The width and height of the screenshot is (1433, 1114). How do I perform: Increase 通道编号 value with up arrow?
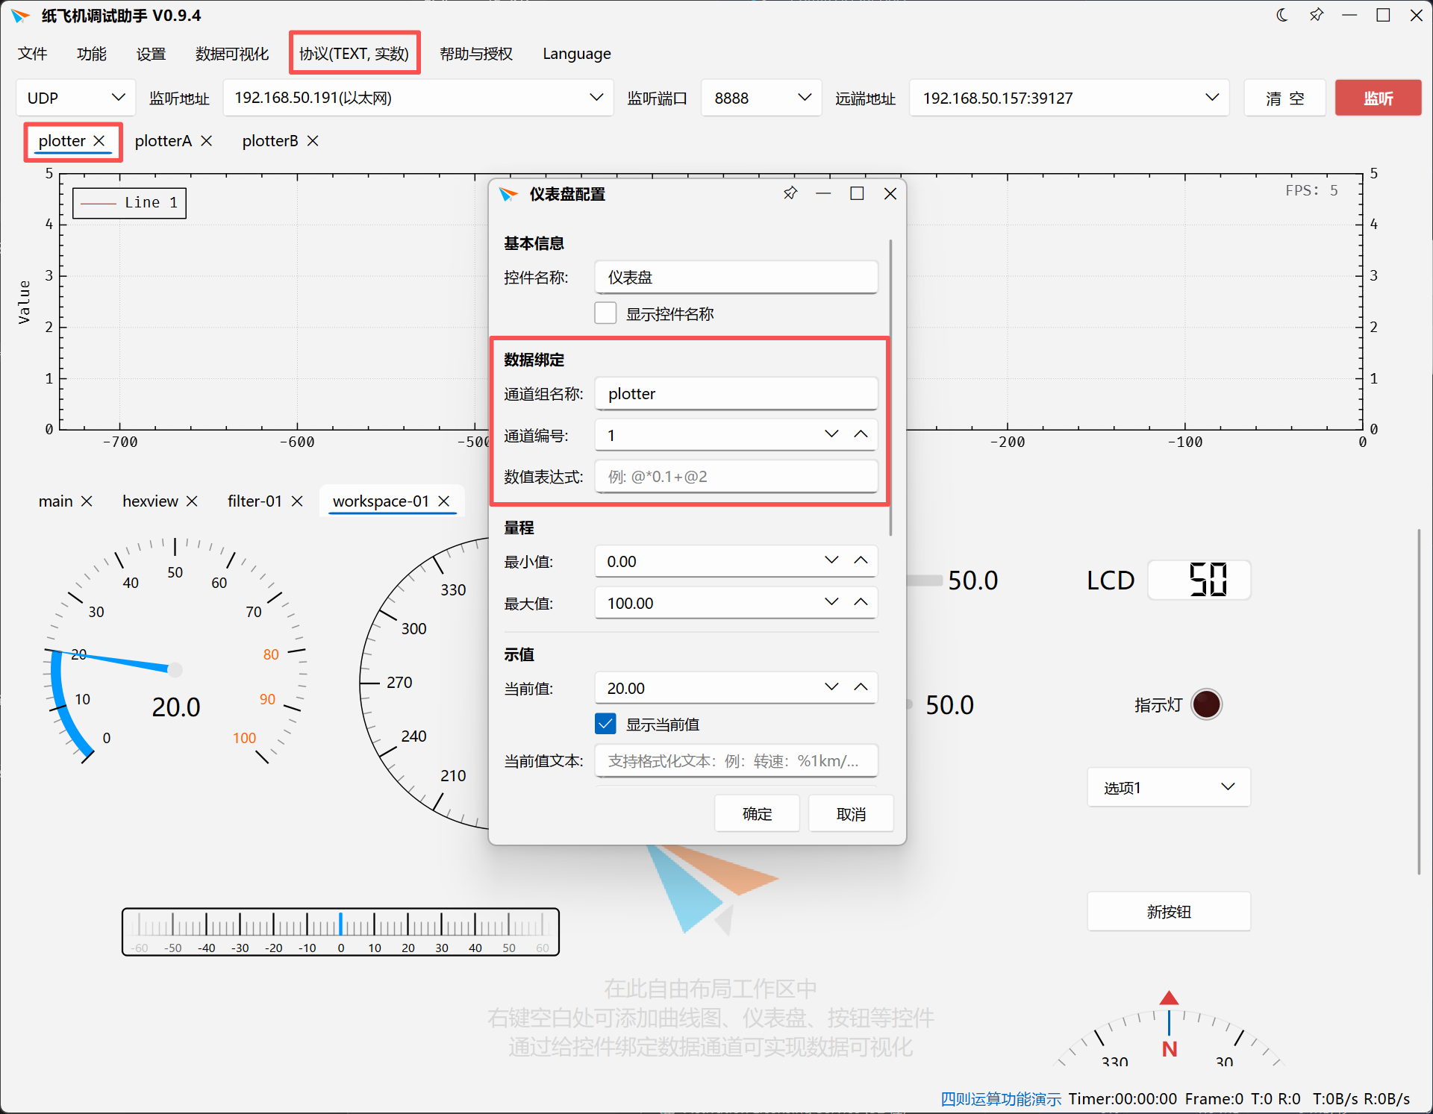[861, 434]
